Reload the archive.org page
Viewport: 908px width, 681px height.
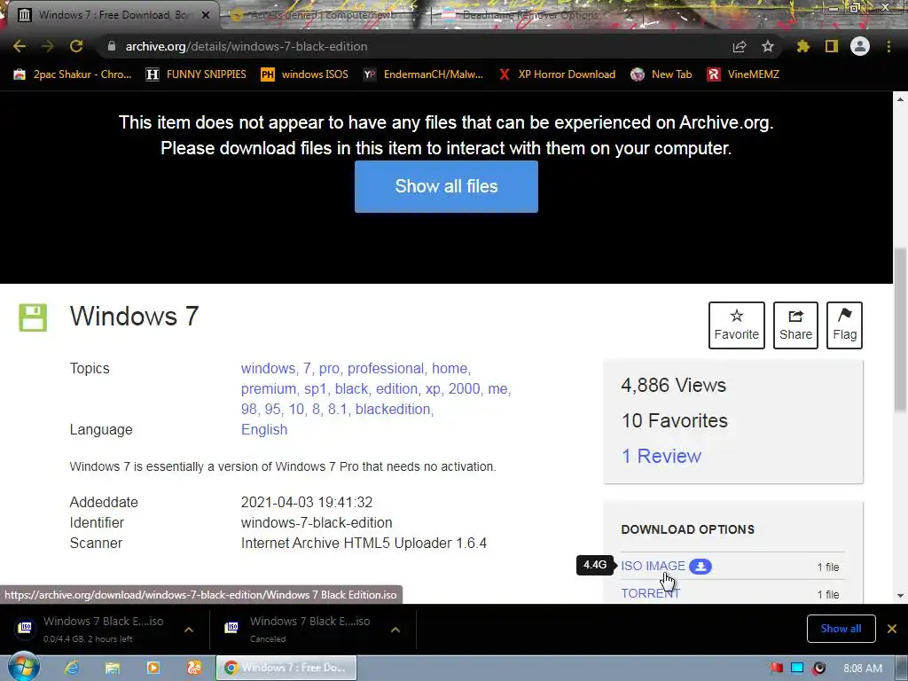(76, 46)
